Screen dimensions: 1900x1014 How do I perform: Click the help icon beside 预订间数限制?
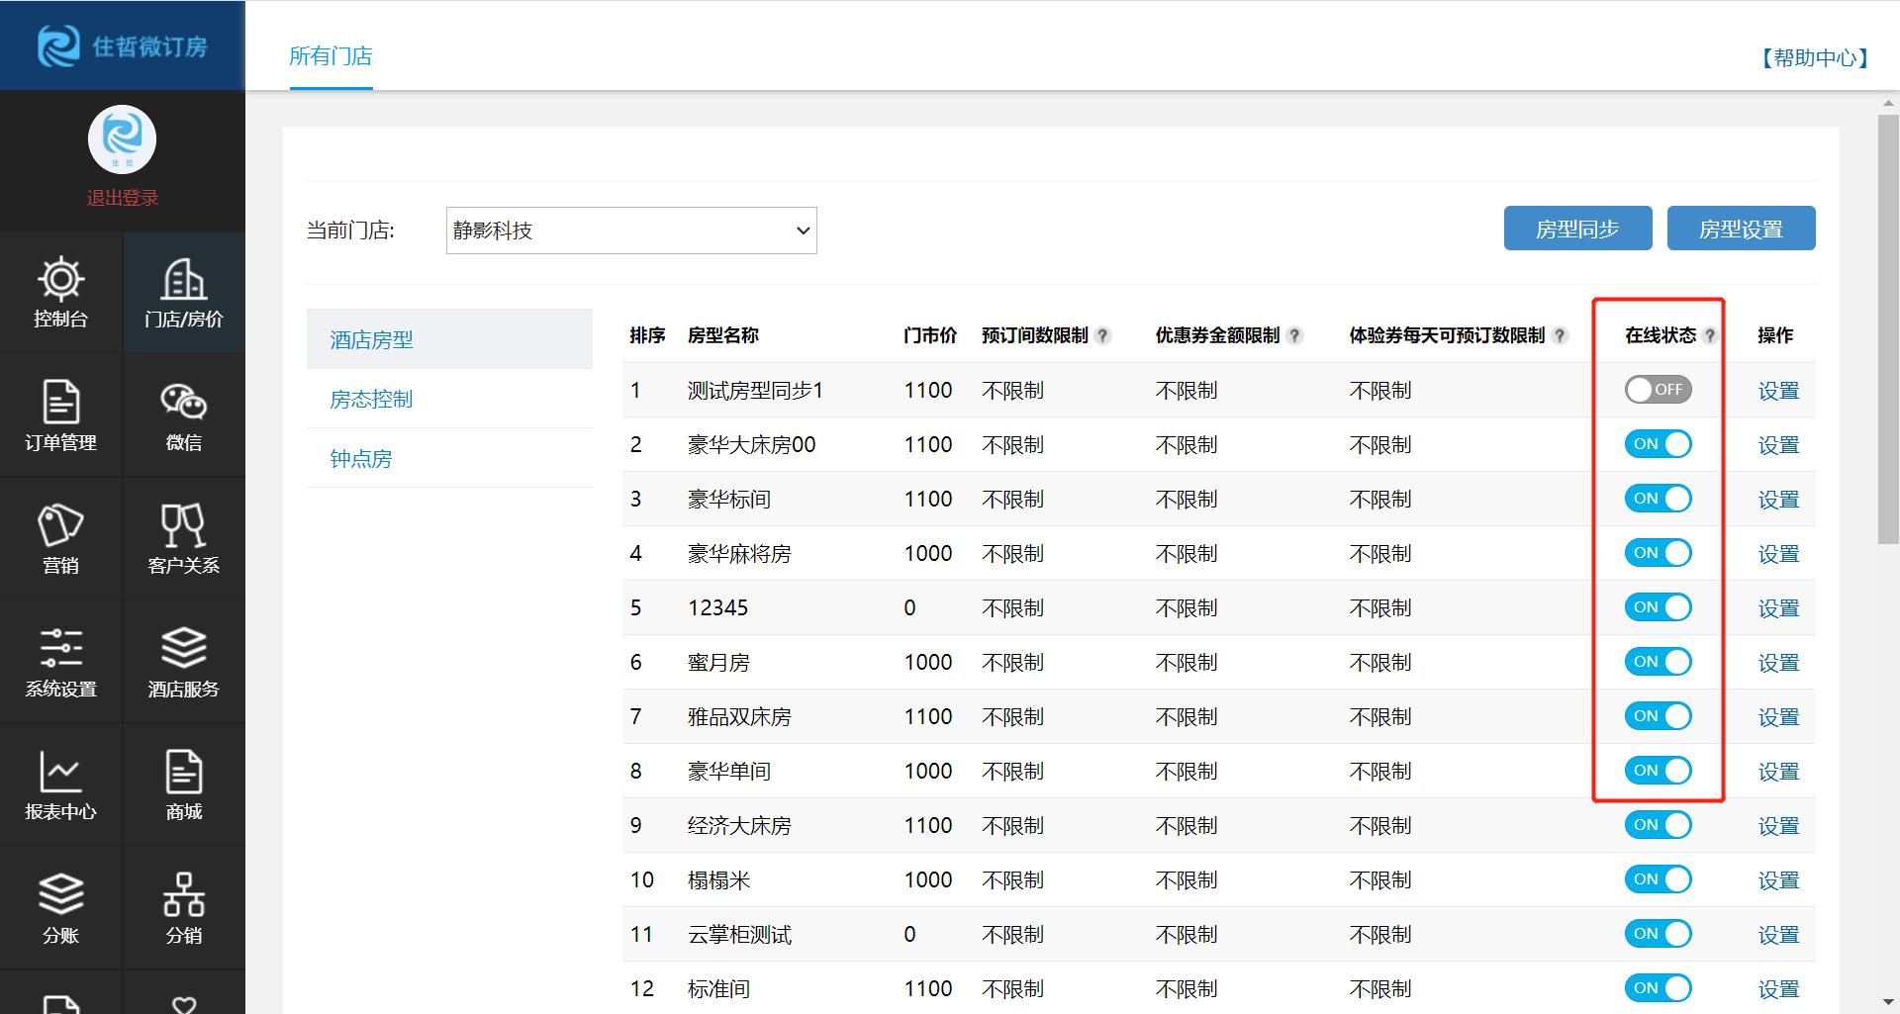[1102, 335]
